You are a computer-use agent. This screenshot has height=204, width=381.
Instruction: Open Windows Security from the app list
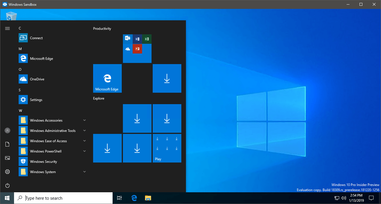click(52, 161)
